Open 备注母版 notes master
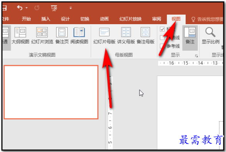 click(145, 35)
